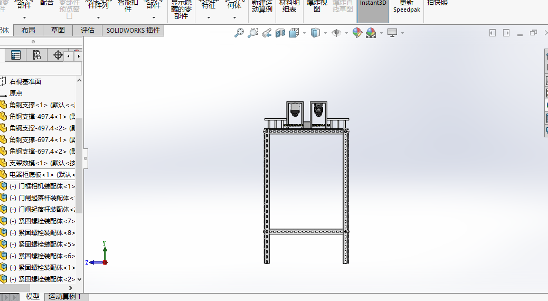Open the SOLIDWORKS 插件 tab
The height and width of the screenshot is (301, 548).
pos(133,31)
